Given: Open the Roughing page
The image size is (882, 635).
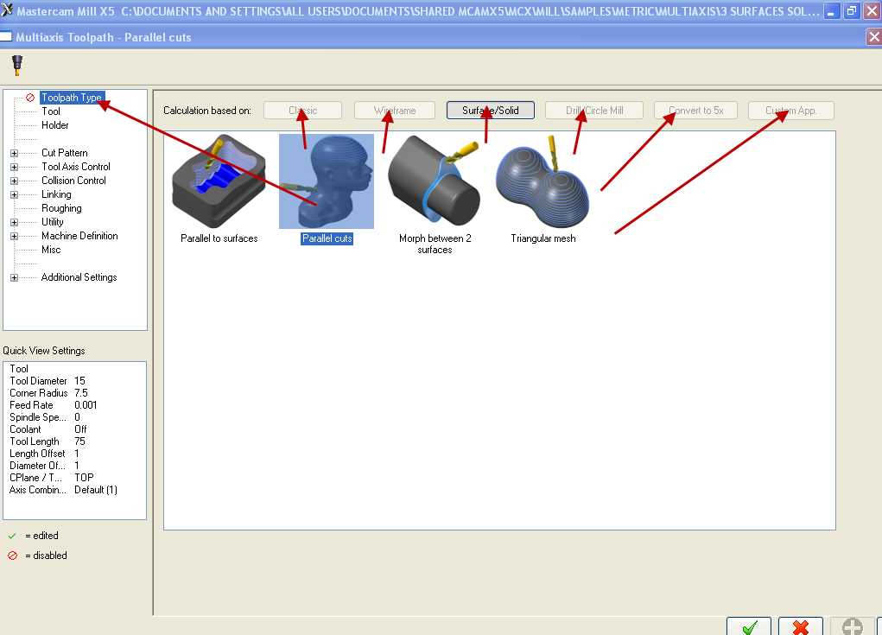Looking at the screenshot, I should click(x=61, y=208).
